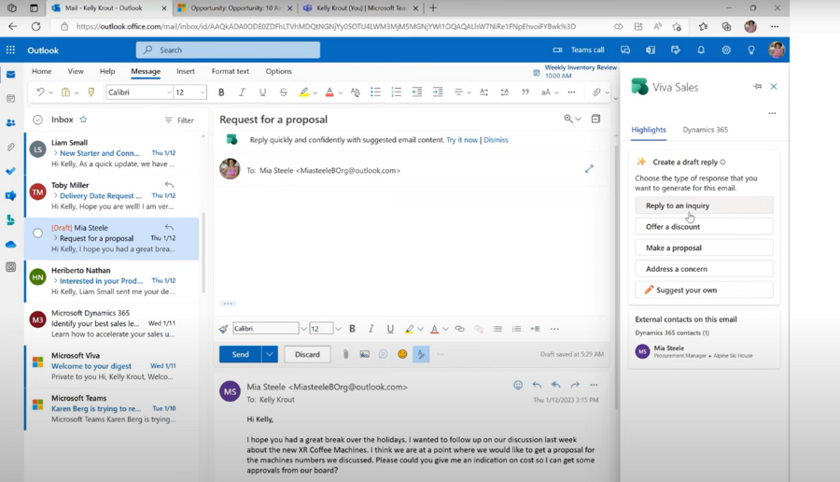840x482 pixels.
Task: Select the Mia Steele draft message checkbox
Action: [37, 233]
